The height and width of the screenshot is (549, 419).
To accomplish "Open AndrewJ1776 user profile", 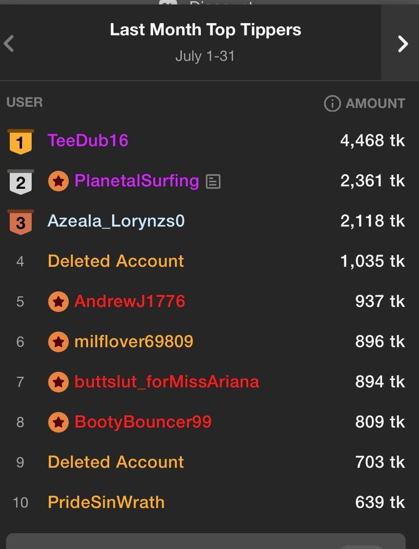I will [x=130, y=302].
